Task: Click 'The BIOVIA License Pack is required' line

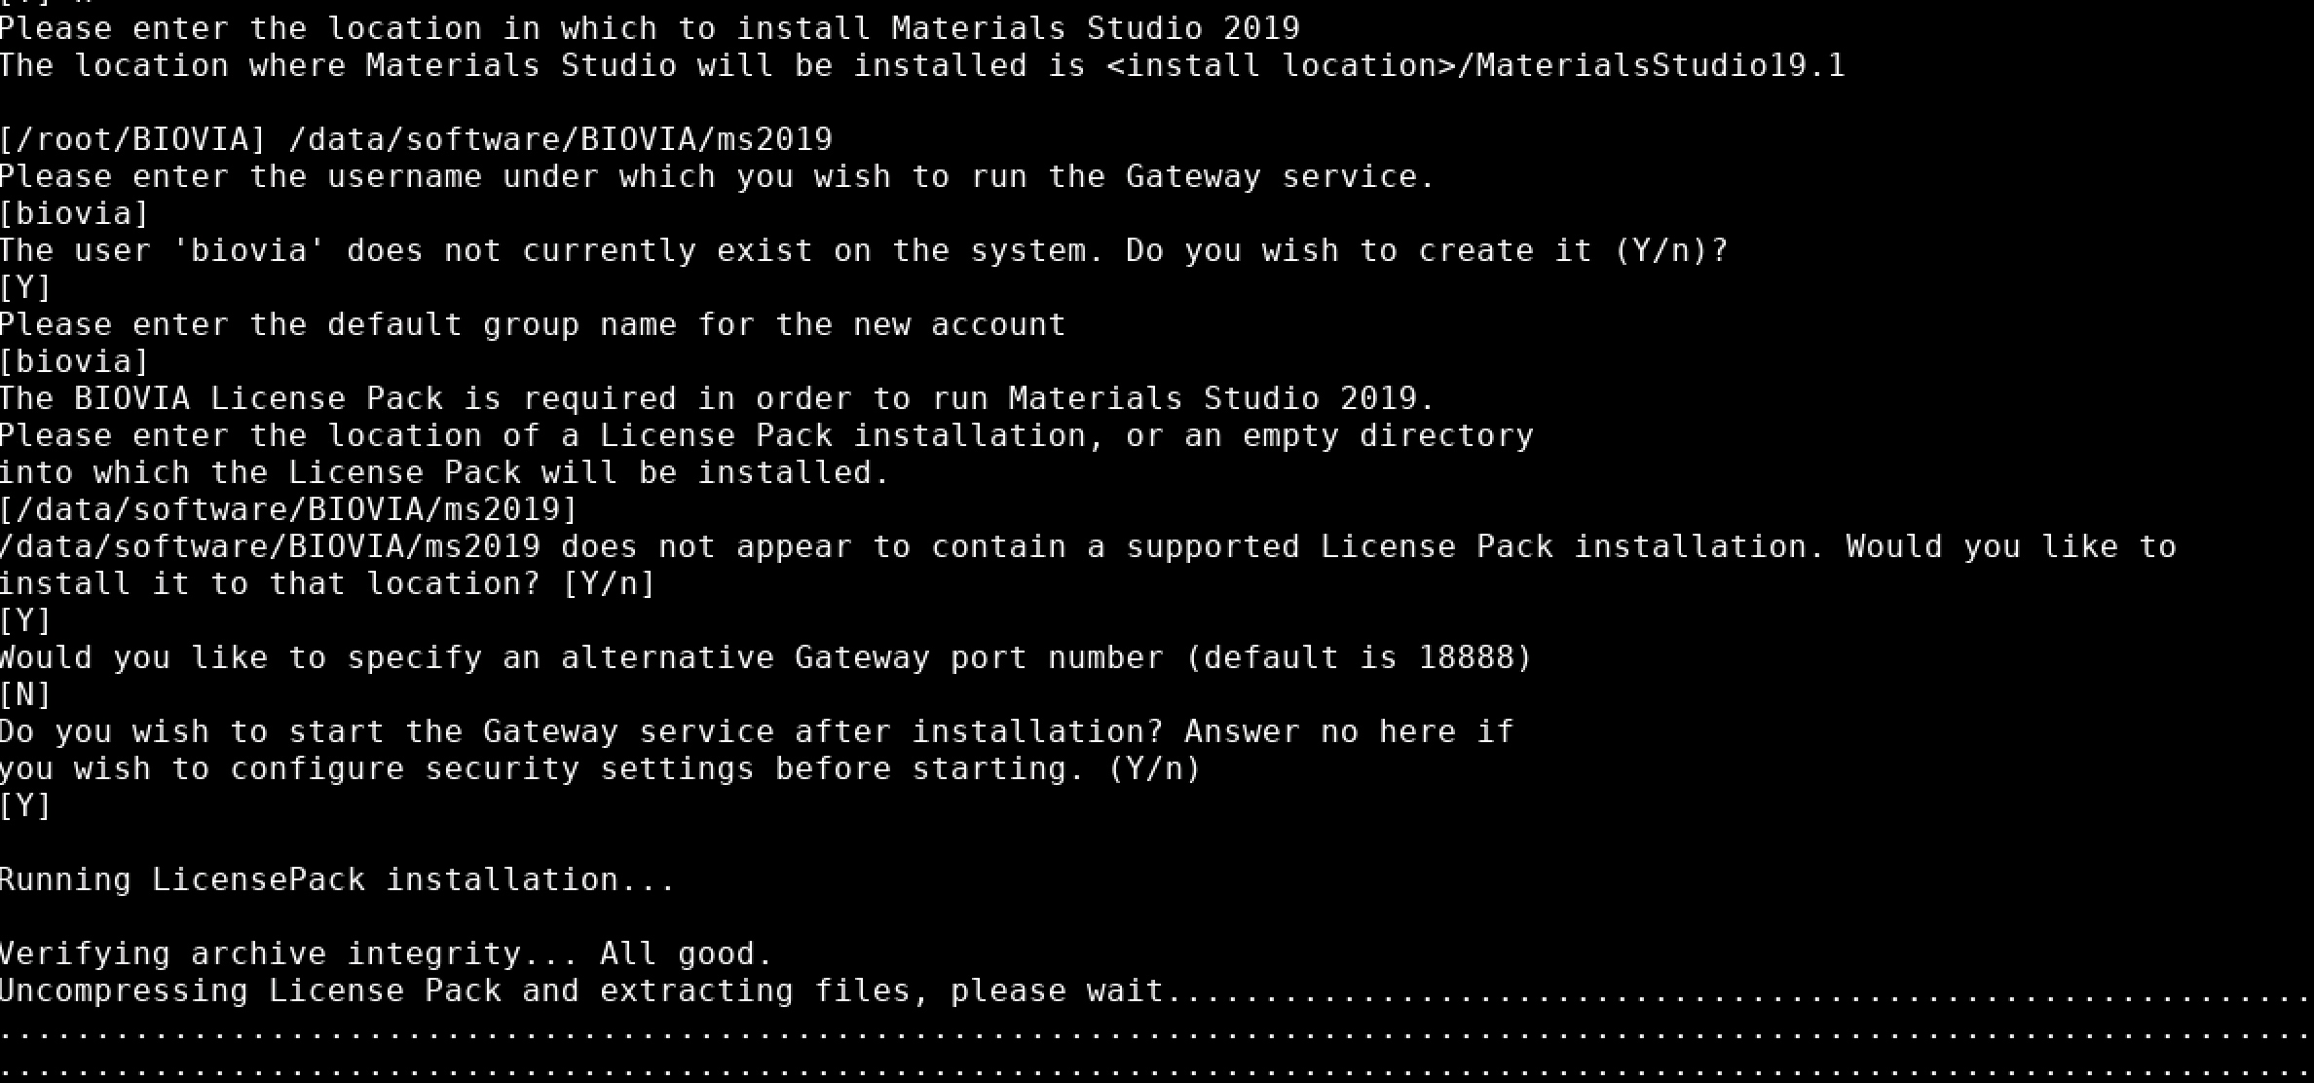Action: tap(716, 398)
